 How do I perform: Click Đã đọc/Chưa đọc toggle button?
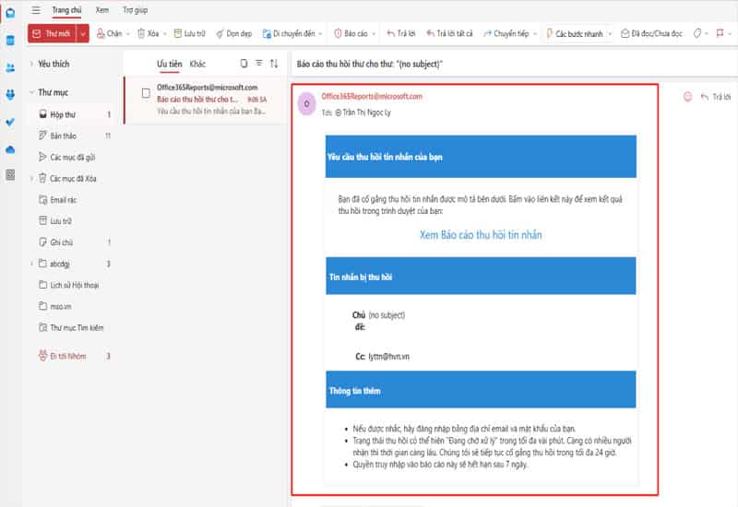pyautogui.click(x=651, y=33)
